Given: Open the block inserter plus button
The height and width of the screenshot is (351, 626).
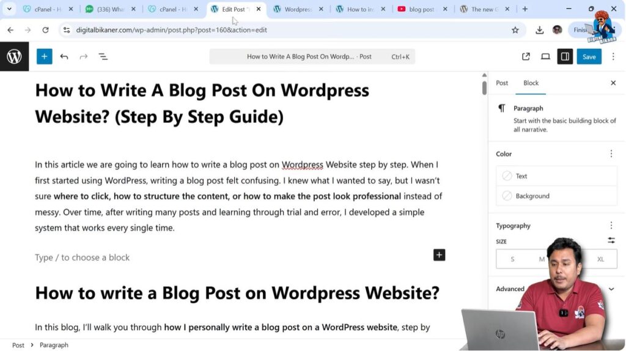Looking at the screenshot, I should click(44, 56).
